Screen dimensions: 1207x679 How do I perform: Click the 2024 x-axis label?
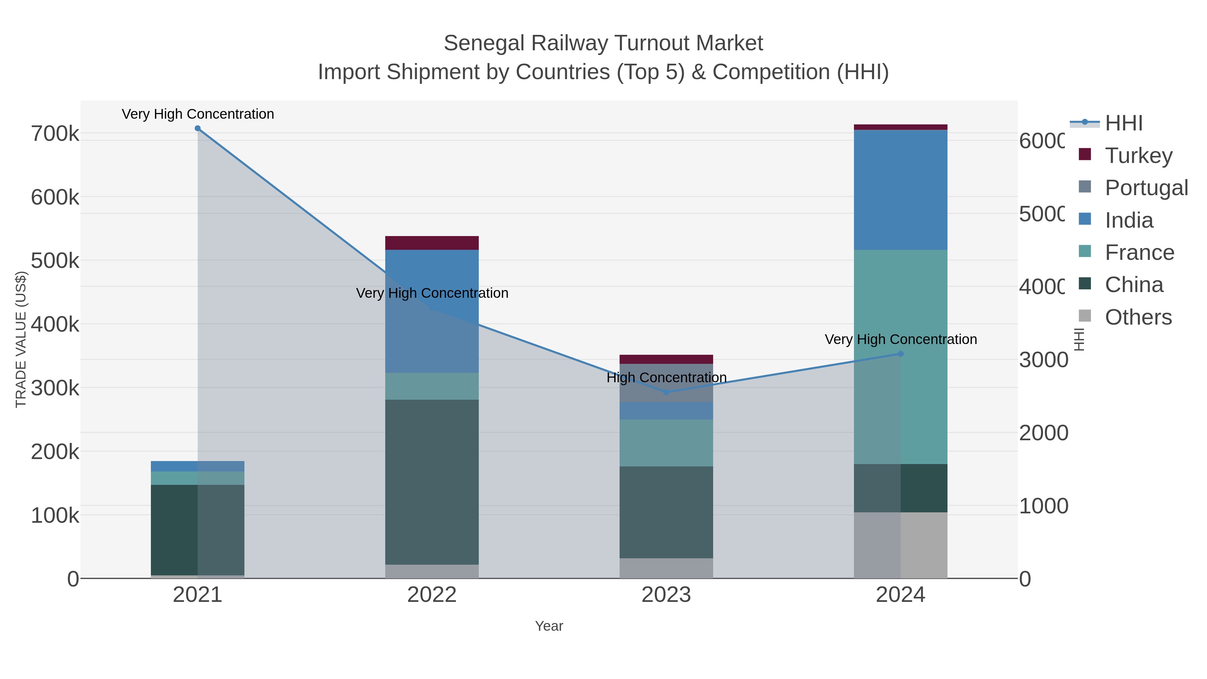(901, 595)
